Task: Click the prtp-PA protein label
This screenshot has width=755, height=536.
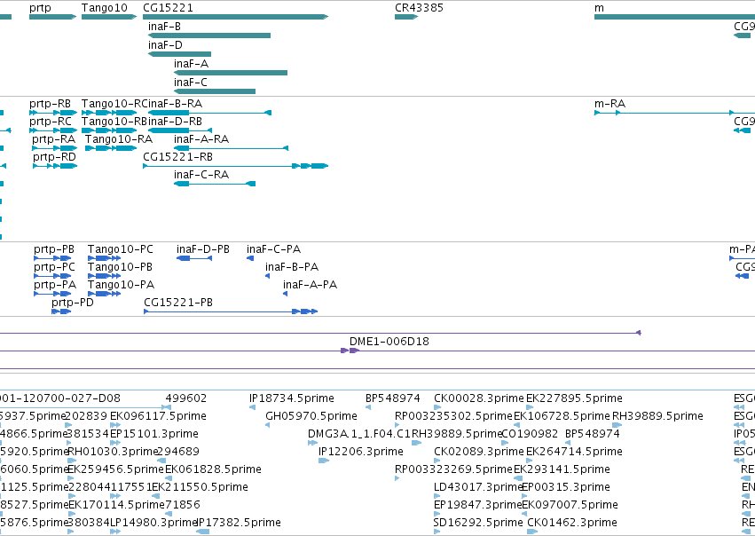Action: [55, 285]
